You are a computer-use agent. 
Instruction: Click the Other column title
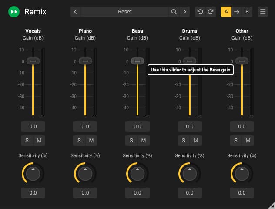(242, 31)
